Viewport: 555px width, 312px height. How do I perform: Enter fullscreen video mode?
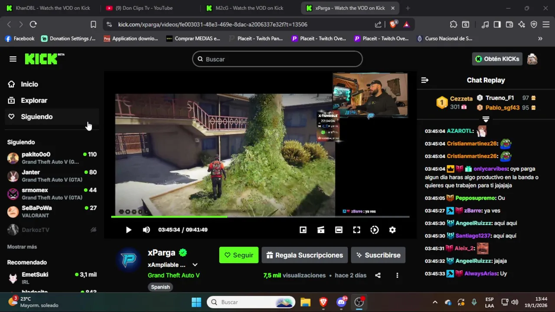pyautogui.click(x=356, y=230)
